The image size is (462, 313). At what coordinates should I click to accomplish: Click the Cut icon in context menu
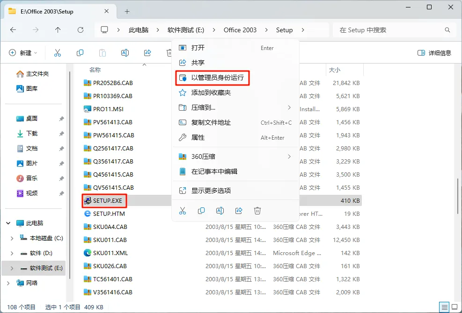tap(183, 211)
